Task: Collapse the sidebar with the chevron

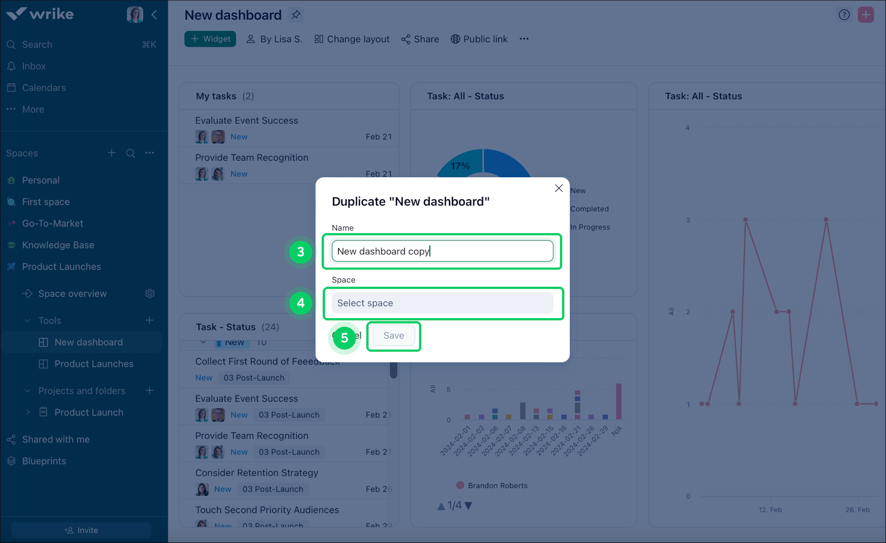Action: pos(154,15)
